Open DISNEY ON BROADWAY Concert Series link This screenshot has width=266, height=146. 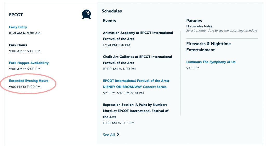coord(136,84)
